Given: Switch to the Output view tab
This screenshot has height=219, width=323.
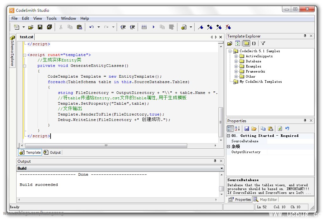Looking at the screenshot, I should point(52,152).
